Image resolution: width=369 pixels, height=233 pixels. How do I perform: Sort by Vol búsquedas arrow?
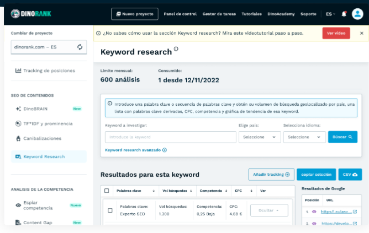pos(191,191)
